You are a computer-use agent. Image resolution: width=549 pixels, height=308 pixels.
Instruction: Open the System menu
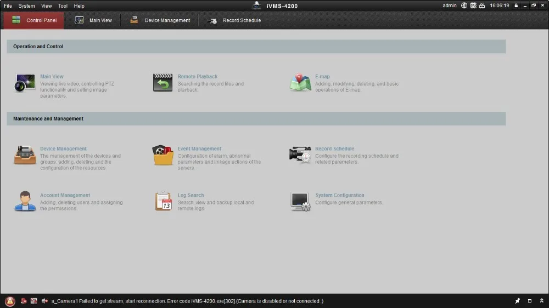tap(26, 6)
